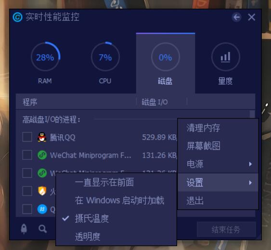Image resolution: width=271 pixels, height=250 pixels.
Task: Click 退出 to exit the monitor
Action: pyautogui.click(x=218, y=201)
